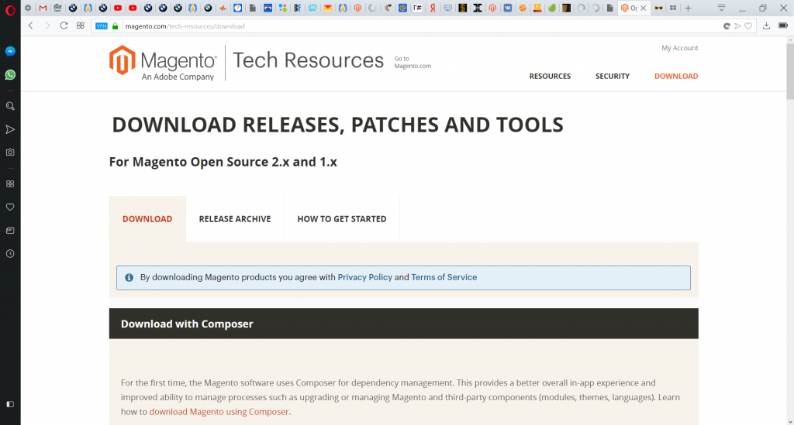Open the sidebar search magnifier
The width and height of the screenshot is (794, 425).
pos(10,106)
